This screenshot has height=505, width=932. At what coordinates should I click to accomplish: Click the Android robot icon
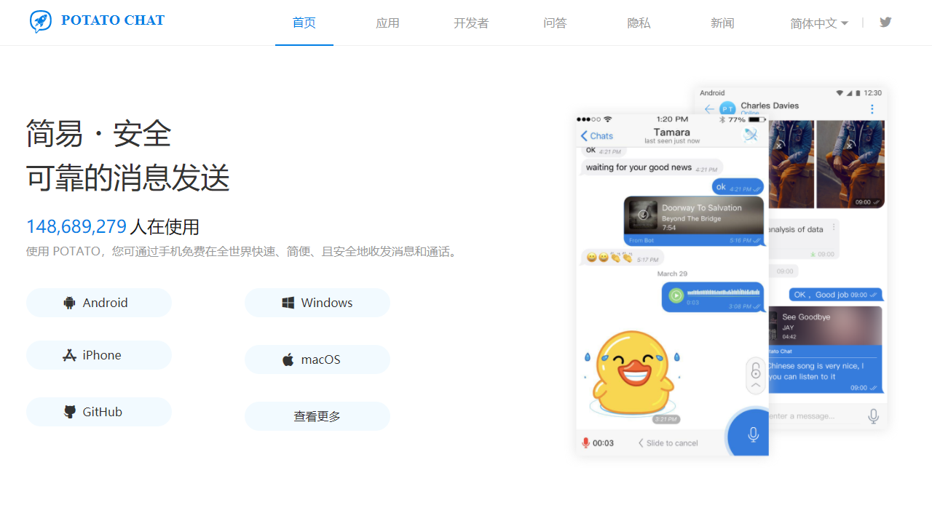(x=70, y=303)
